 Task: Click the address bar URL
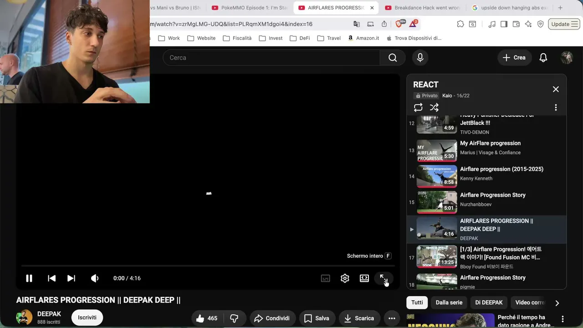pyautogui.click(x=231, y=24)
